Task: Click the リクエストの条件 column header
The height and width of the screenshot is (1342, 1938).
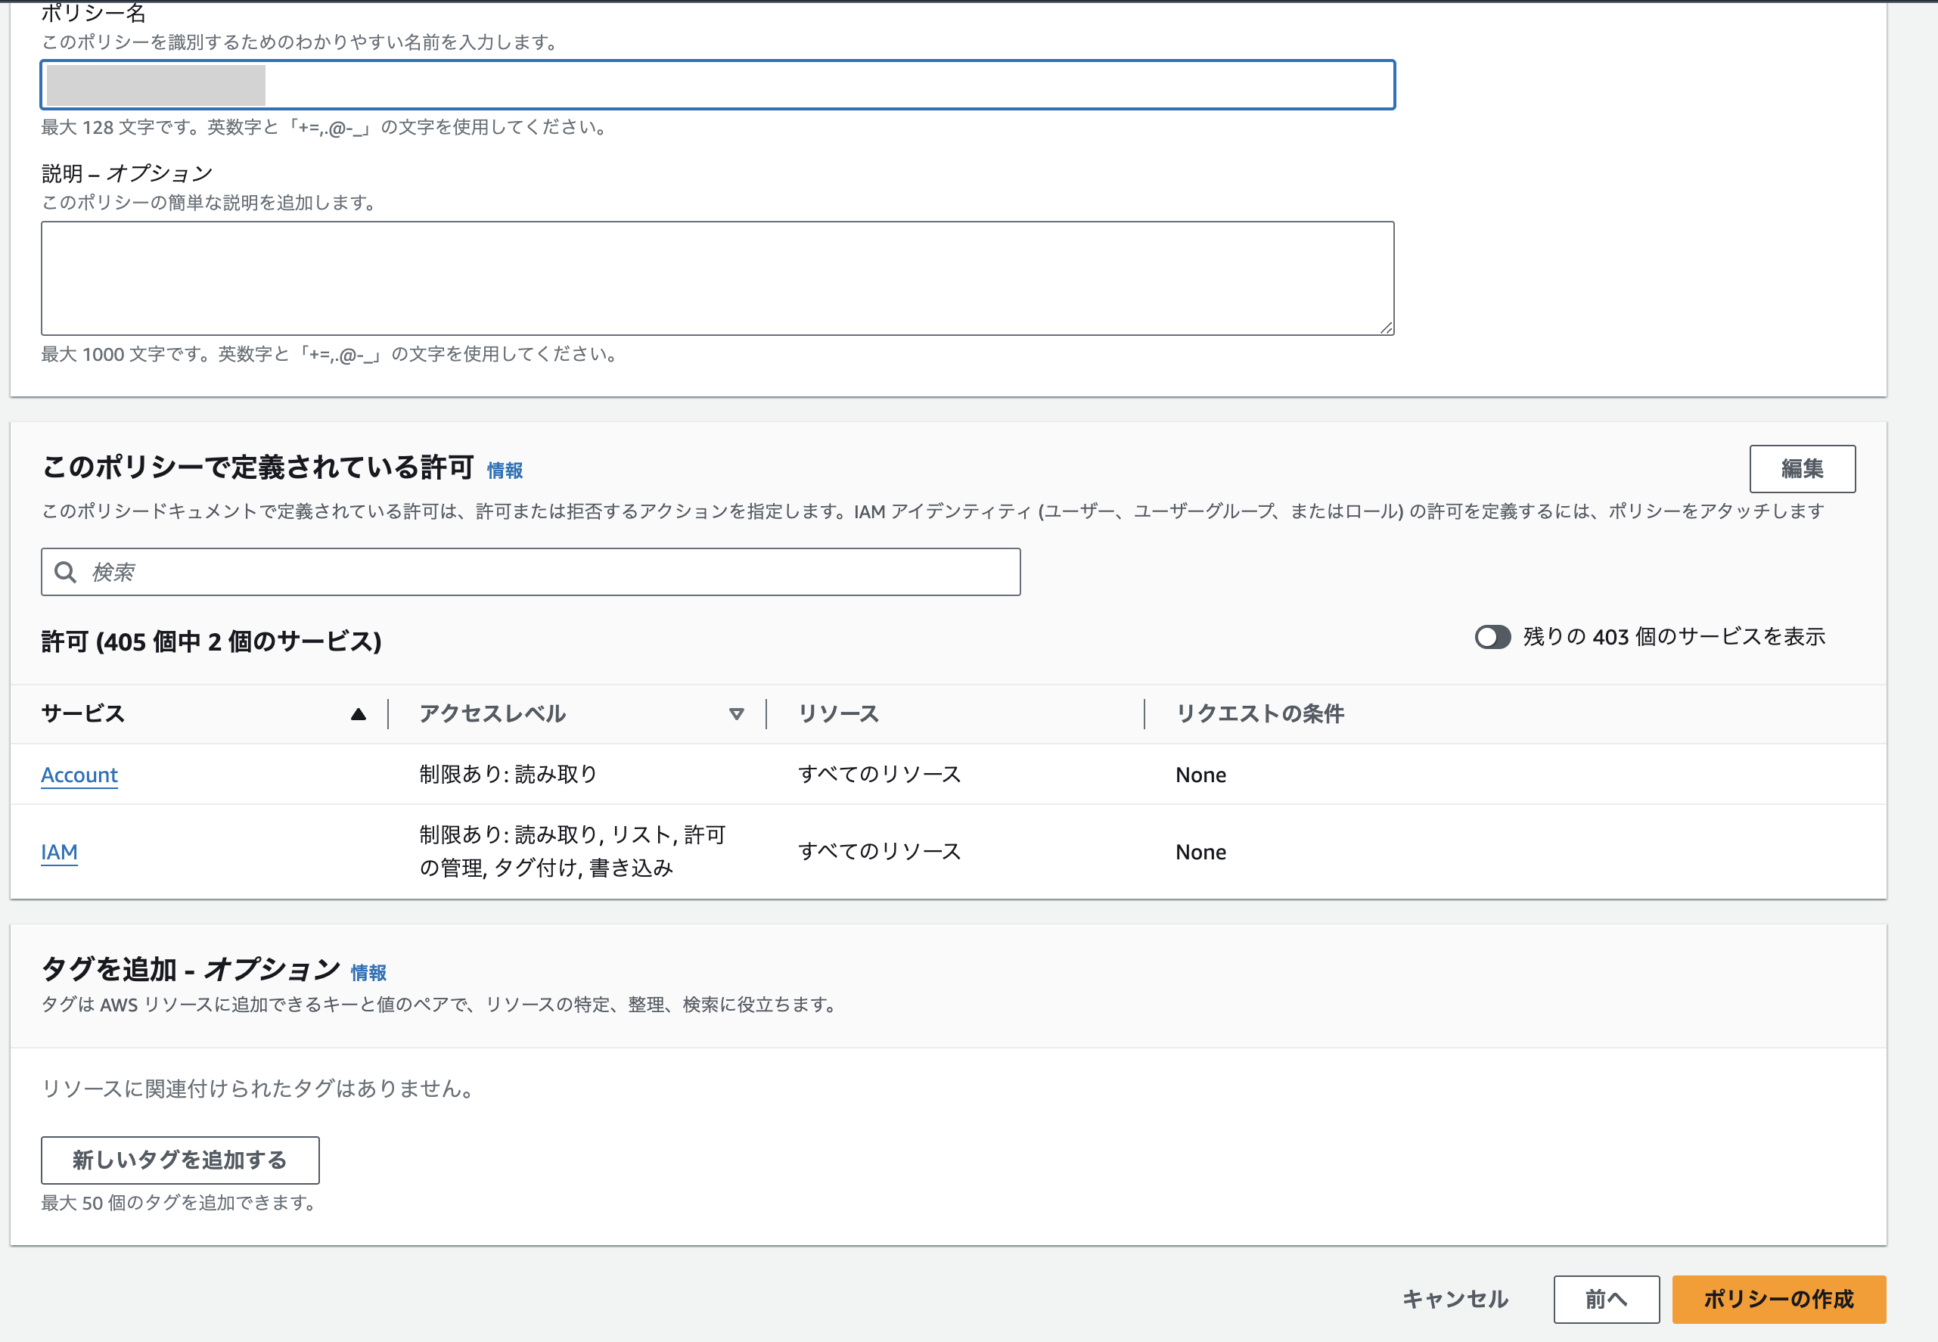Action: point(1259,715)
